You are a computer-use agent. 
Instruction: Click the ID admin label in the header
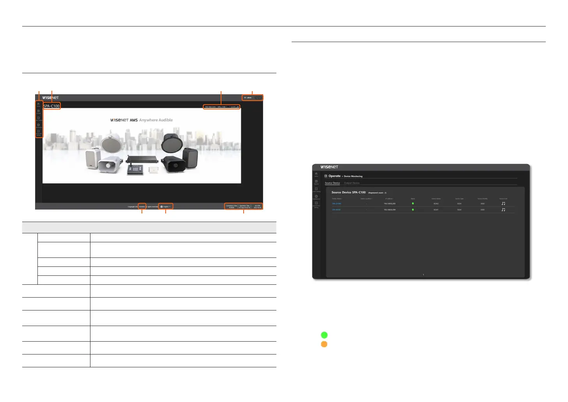(x=248, y=98)
